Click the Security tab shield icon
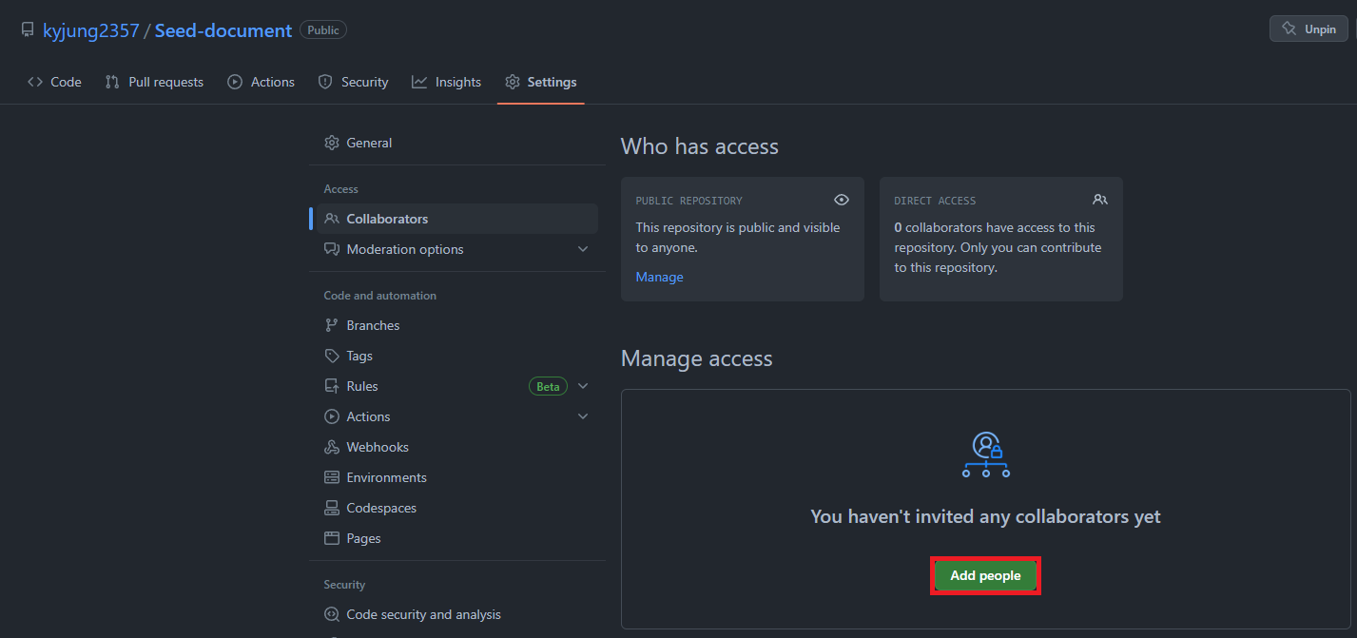Viewport: 1357px width, 638px height. tap(325, 82)
